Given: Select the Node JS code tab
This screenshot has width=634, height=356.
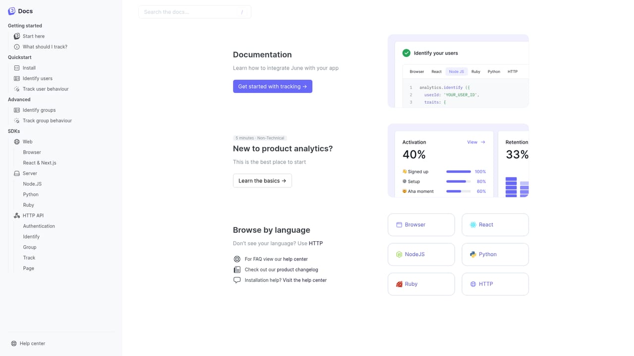Looking at the screenshot, I should point(456,72).
